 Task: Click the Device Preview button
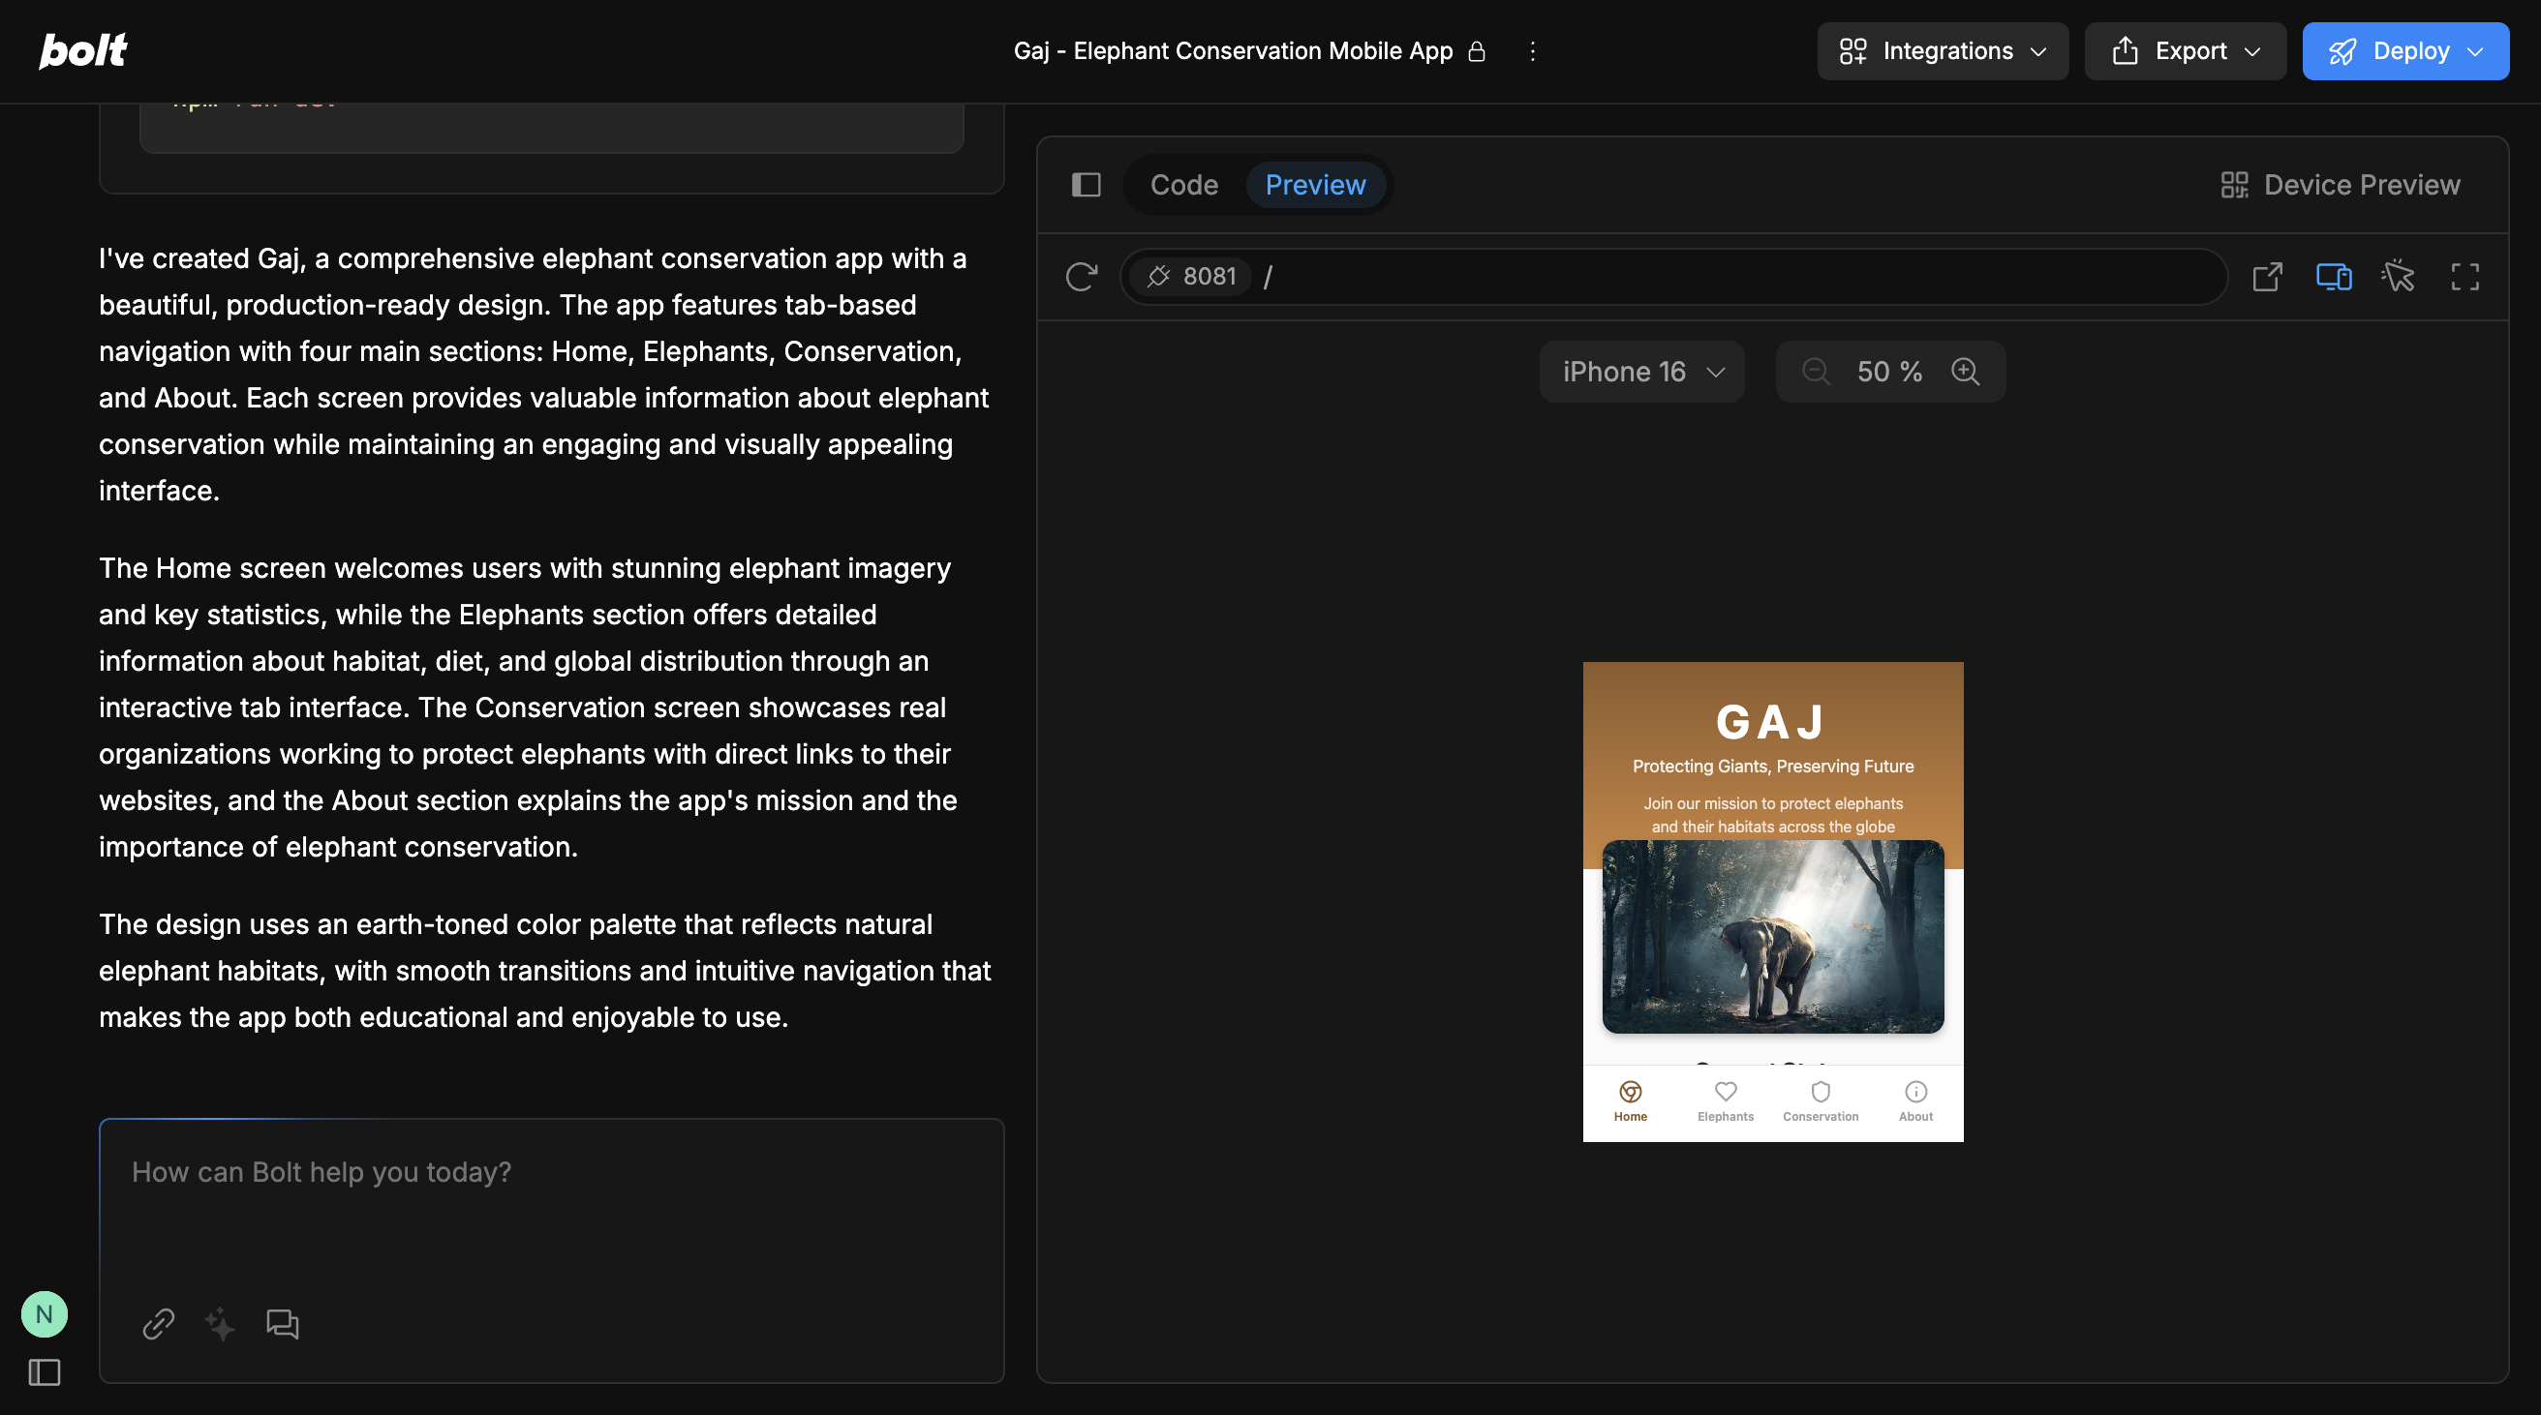[2340, 185]
